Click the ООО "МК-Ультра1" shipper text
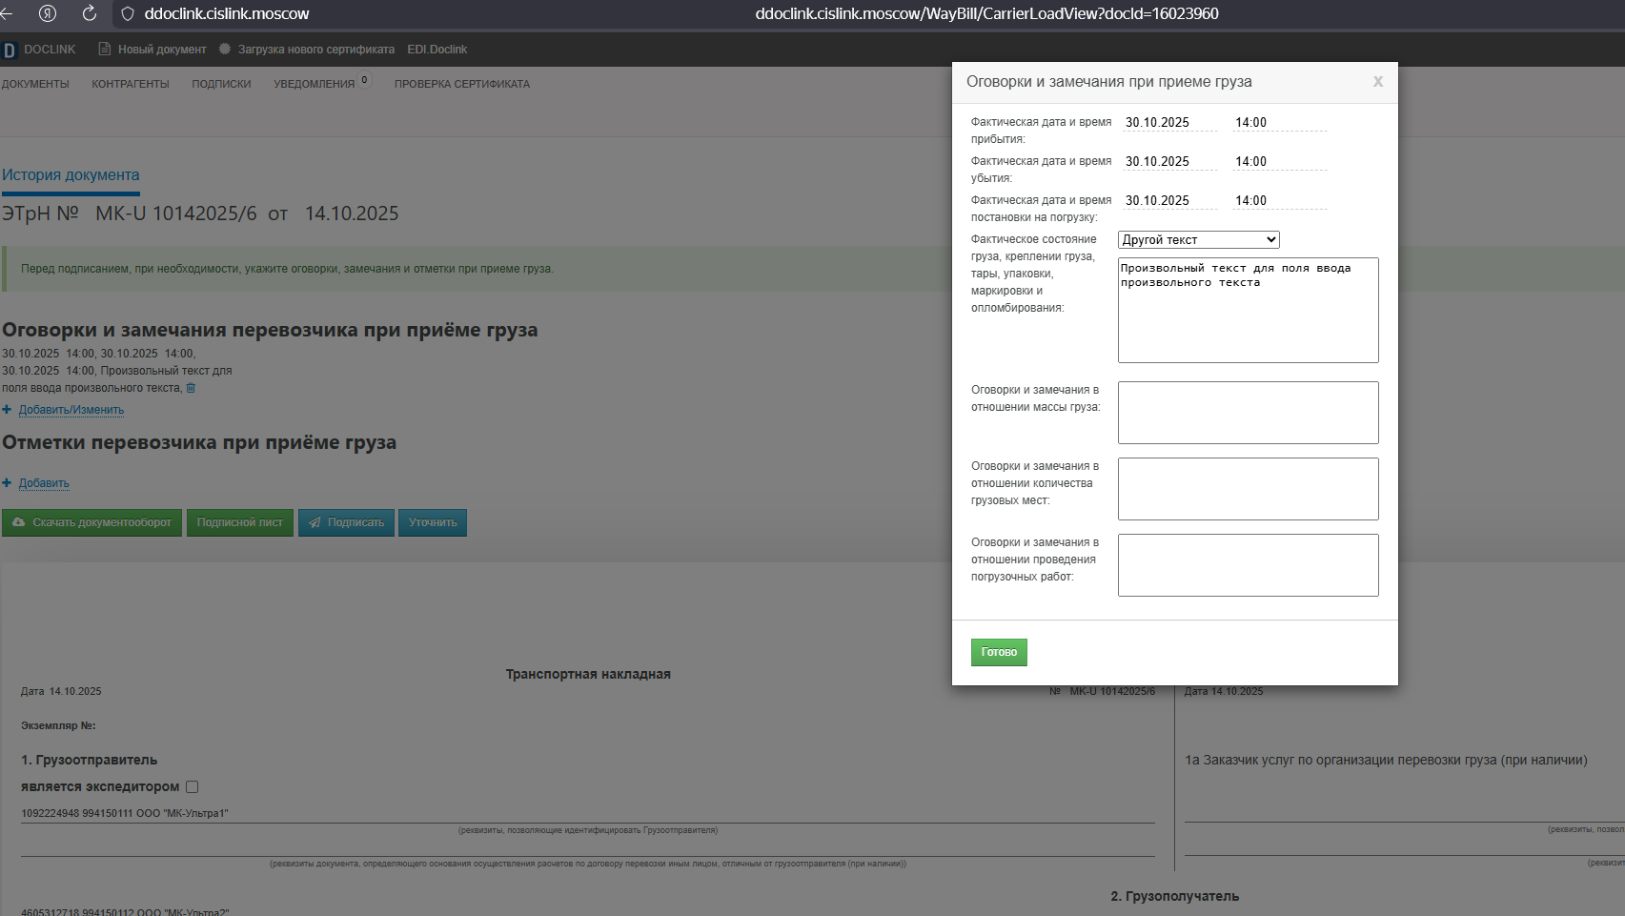Screen dimensions: 1625x916 pyautogui.click(x=182, y=813)
